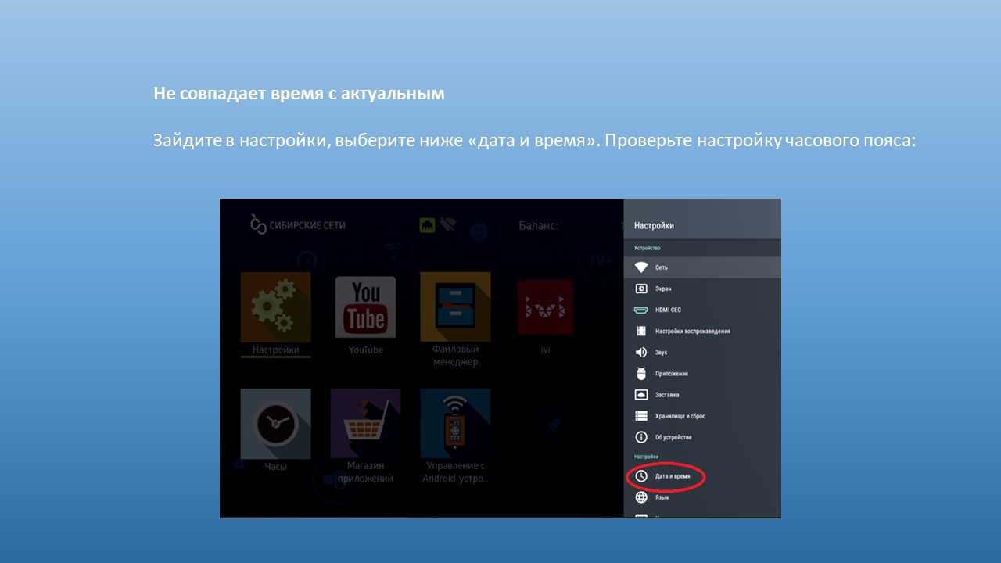1001x563 pixels.
Task: Click the heading Не совпадает время с актуальным
Action: point(299,93)
